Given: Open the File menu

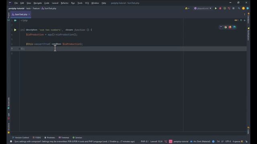Looking at the screenshot, I should tap(16, 3).
